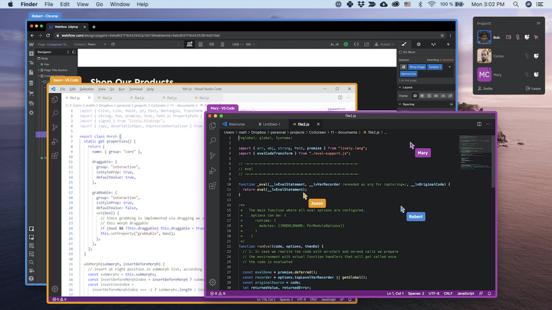Open Webflow Interactions lightning tab
The image size is (552, 310).
(x=448, y=44)
